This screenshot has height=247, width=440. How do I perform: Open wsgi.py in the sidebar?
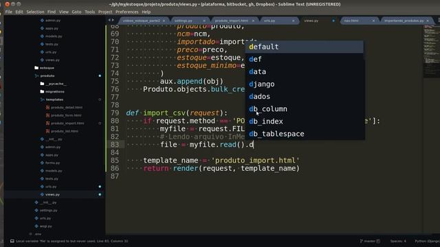coord(46,226)
